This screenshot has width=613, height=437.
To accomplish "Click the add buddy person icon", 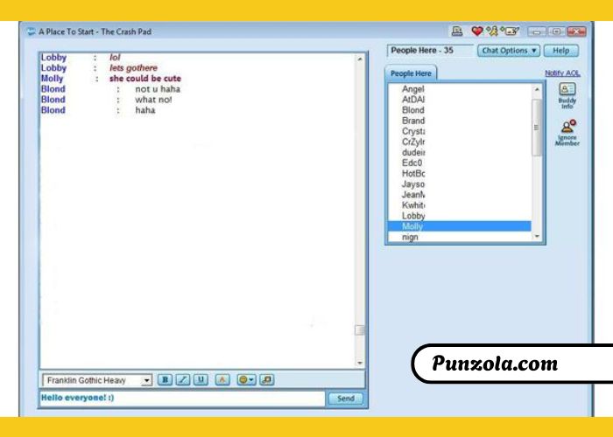I will [x=492, y=31].
